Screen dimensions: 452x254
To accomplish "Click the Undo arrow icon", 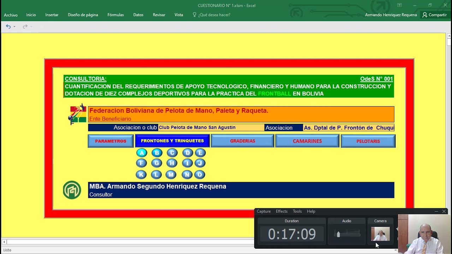I will click(8, 26).
